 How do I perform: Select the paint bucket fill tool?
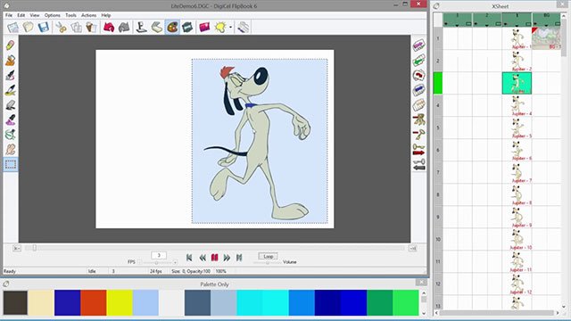(x=10, y=60)
